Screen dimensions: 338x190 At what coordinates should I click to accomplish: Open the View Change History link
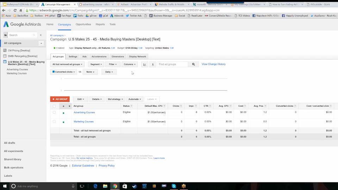pos(213,64)
